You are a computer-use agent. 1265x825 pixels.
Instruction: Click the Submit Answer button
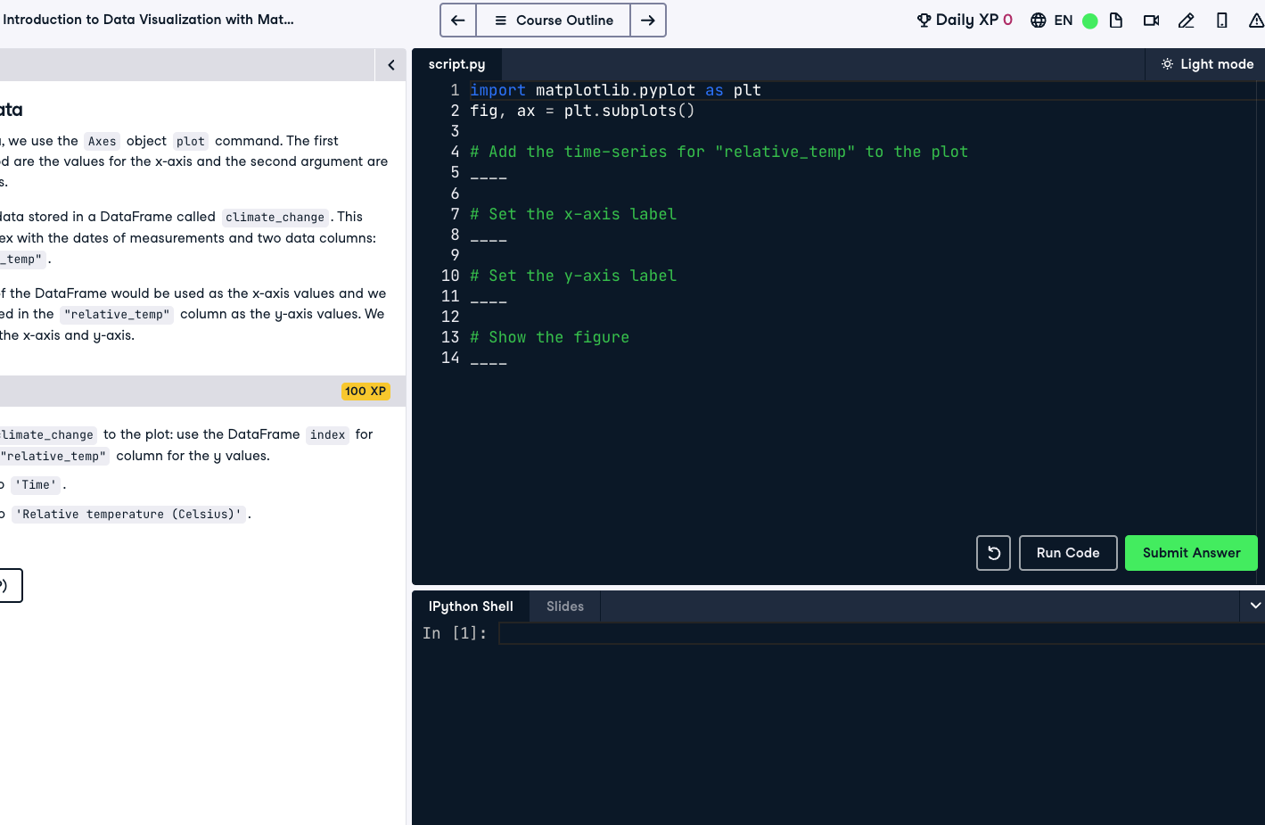[x=1190, y=553]
